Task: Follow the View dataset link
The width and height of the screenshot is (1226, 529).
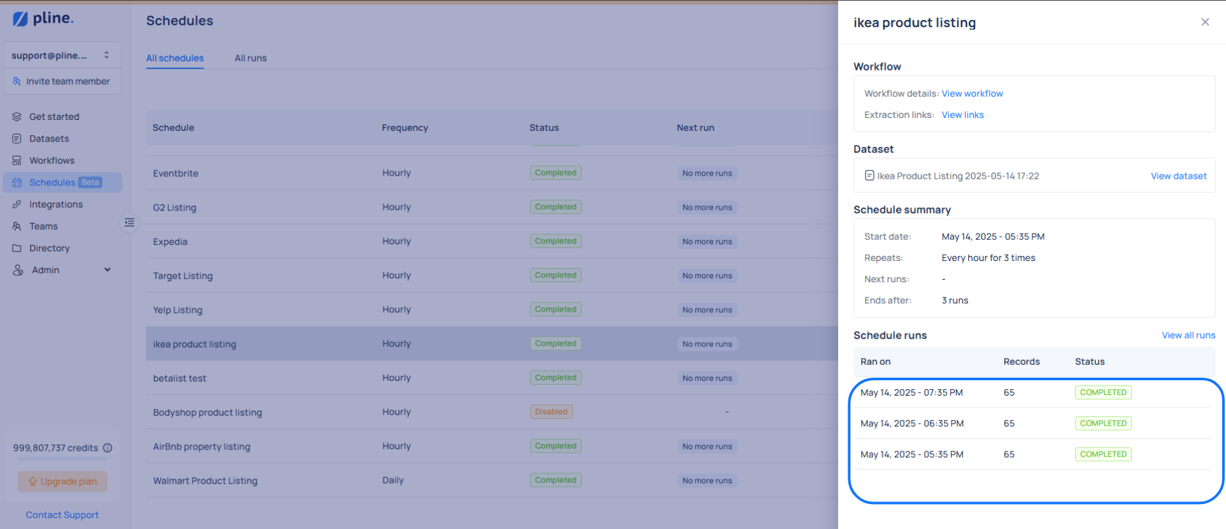Action: click(x=1178, y=176)
